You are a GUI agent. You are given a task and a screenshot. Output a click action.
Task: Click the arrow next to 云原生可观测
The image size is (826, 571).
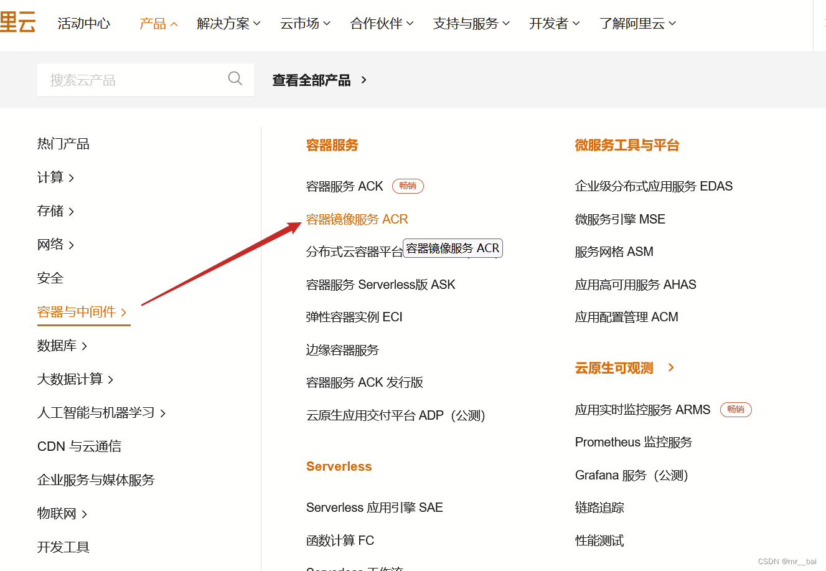pos(671,367)
